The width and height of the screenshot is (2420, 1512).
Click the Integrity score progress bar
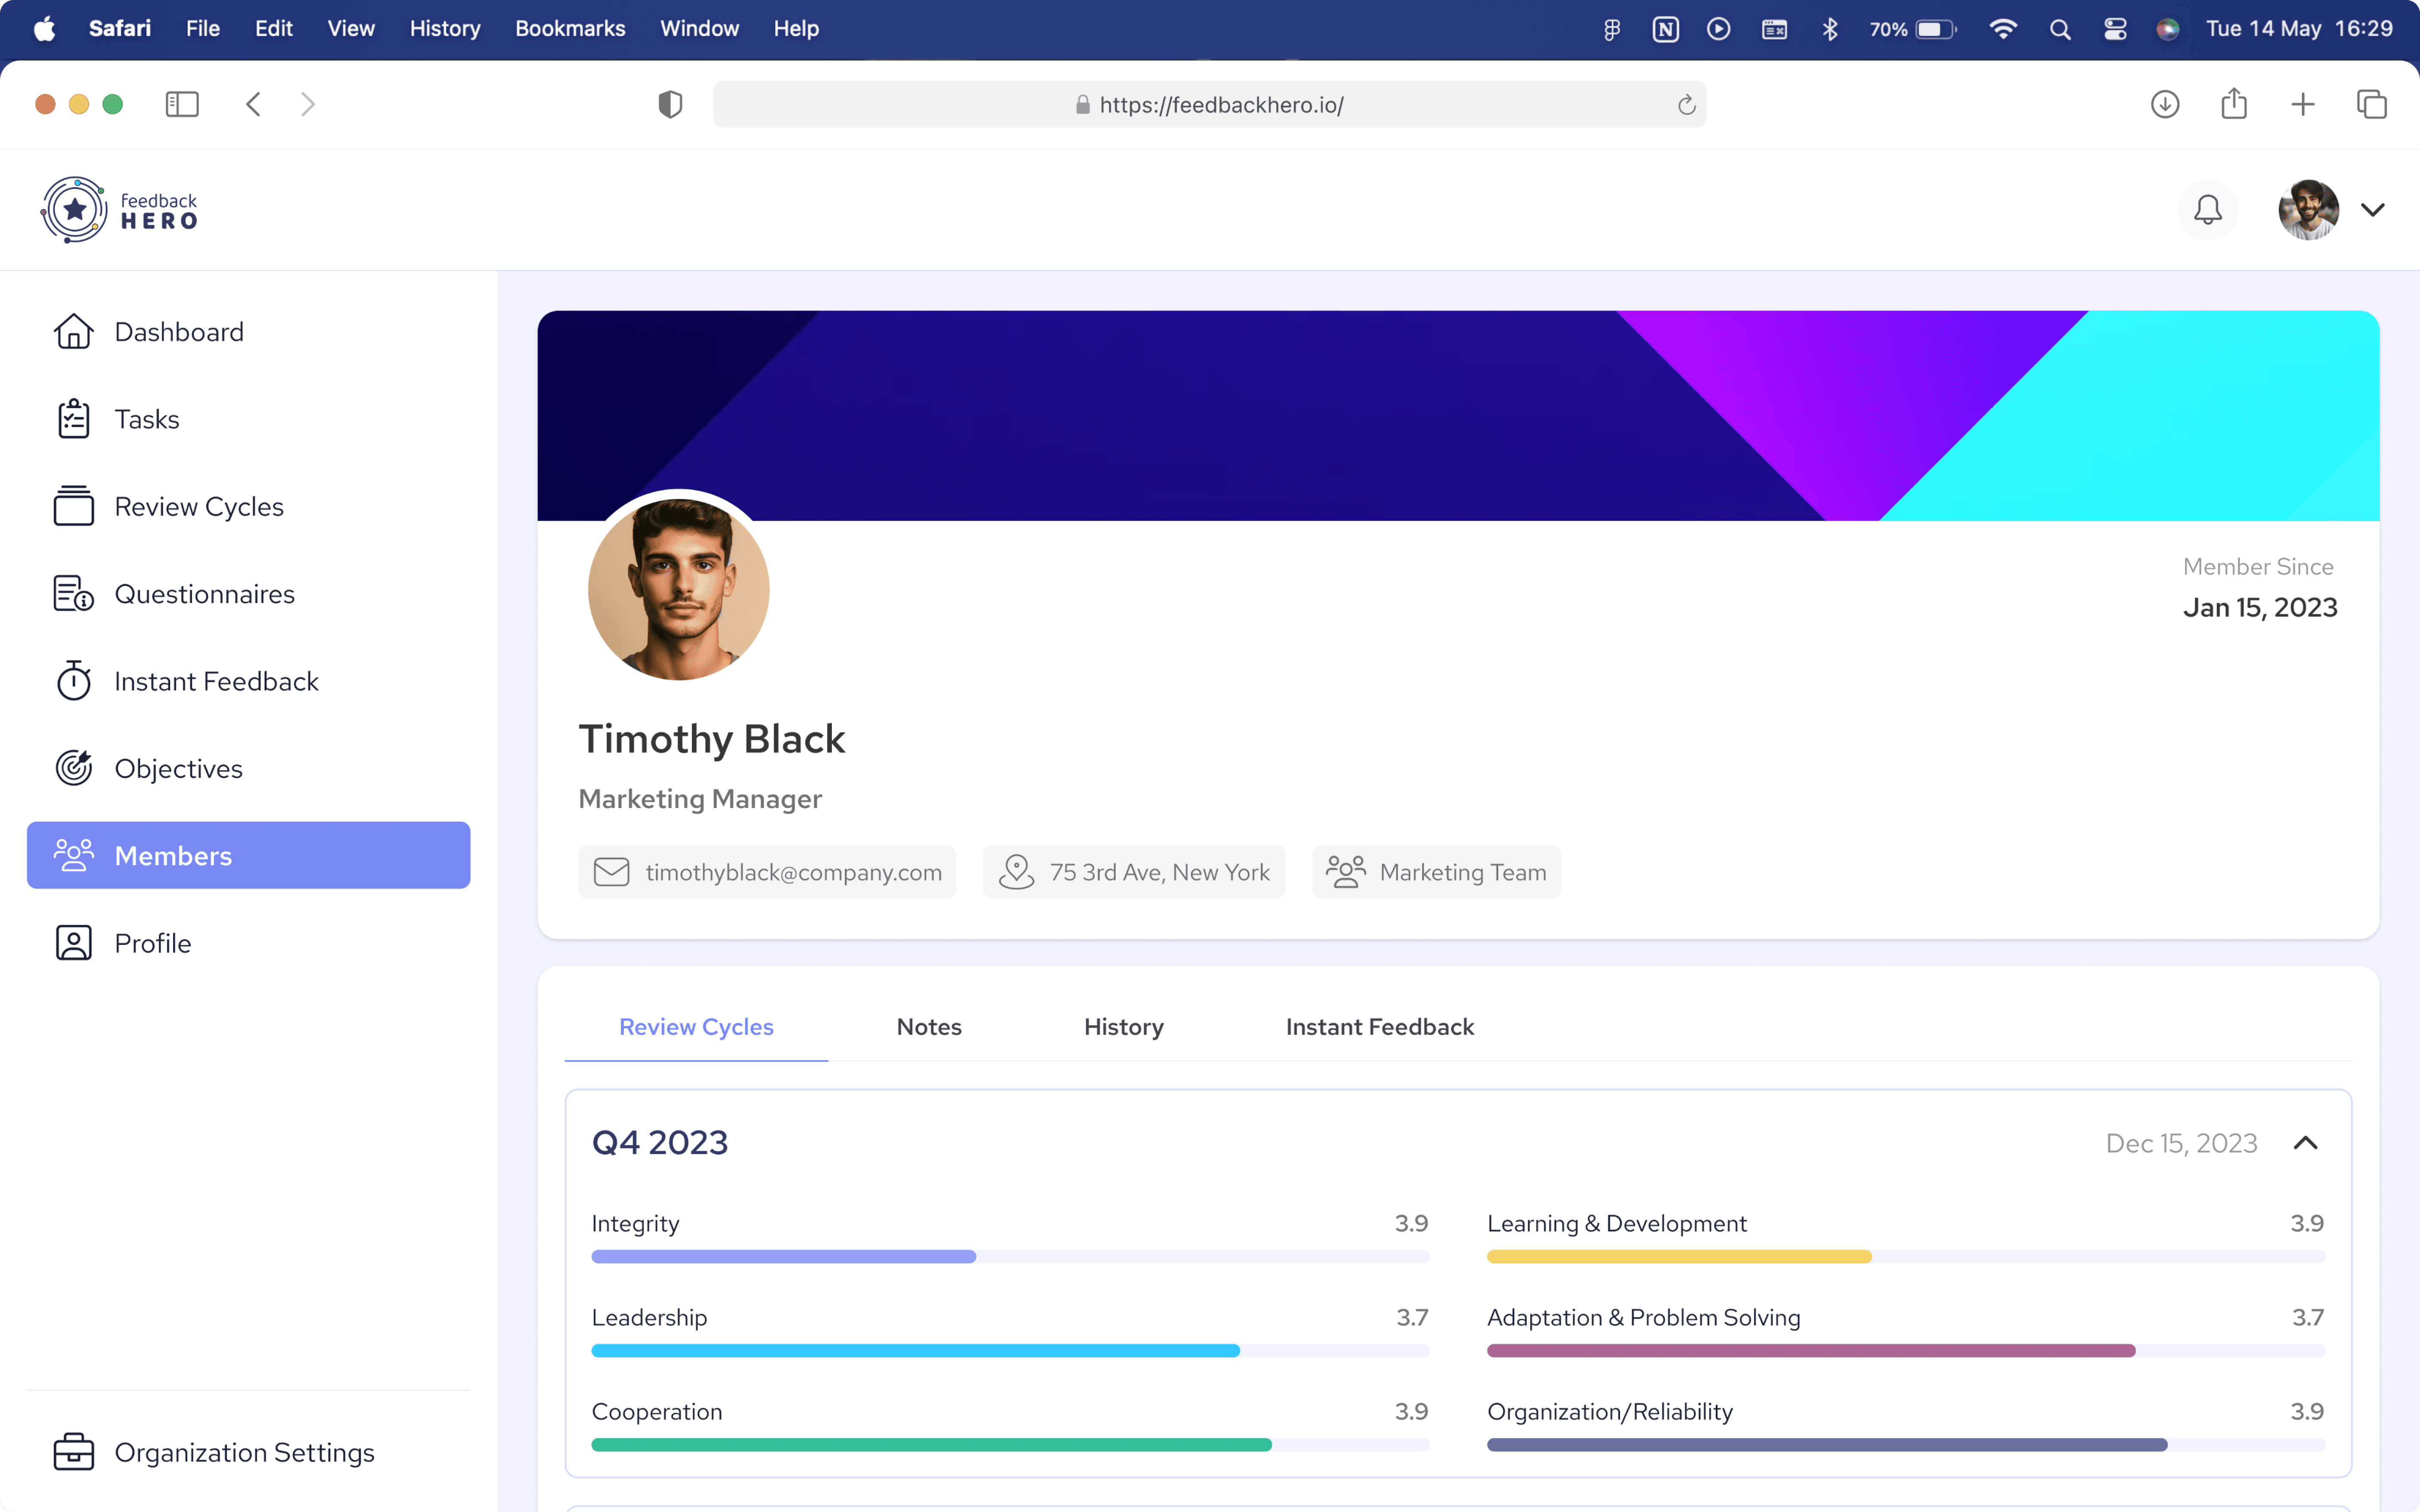click(x=1010, y=1256)
